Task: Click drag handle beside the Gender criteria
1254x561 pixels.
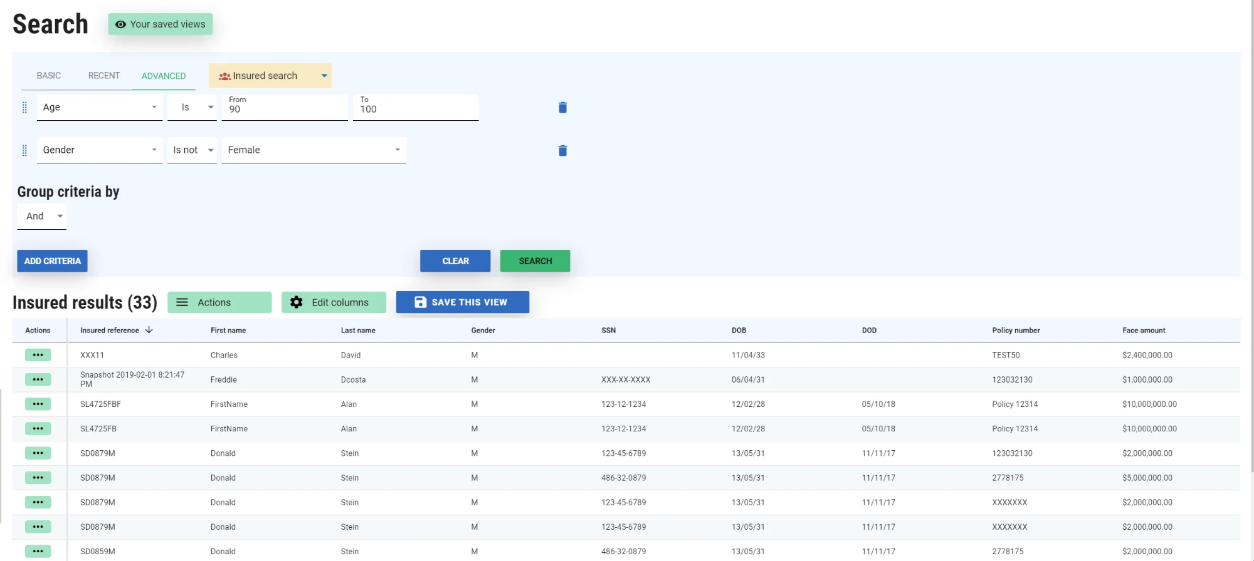Action: (24, 150)
